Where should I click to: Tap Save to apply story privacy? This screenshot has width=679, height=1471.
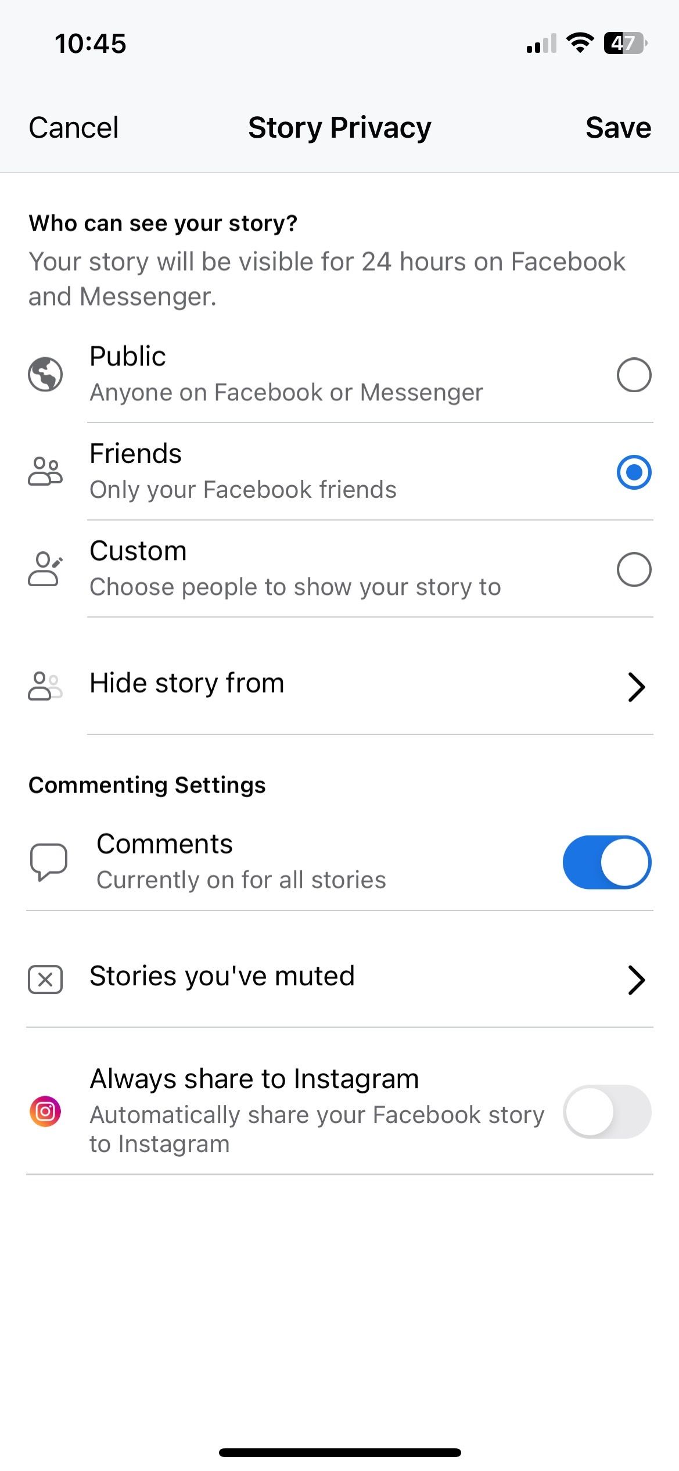click(x=618, y=128)
